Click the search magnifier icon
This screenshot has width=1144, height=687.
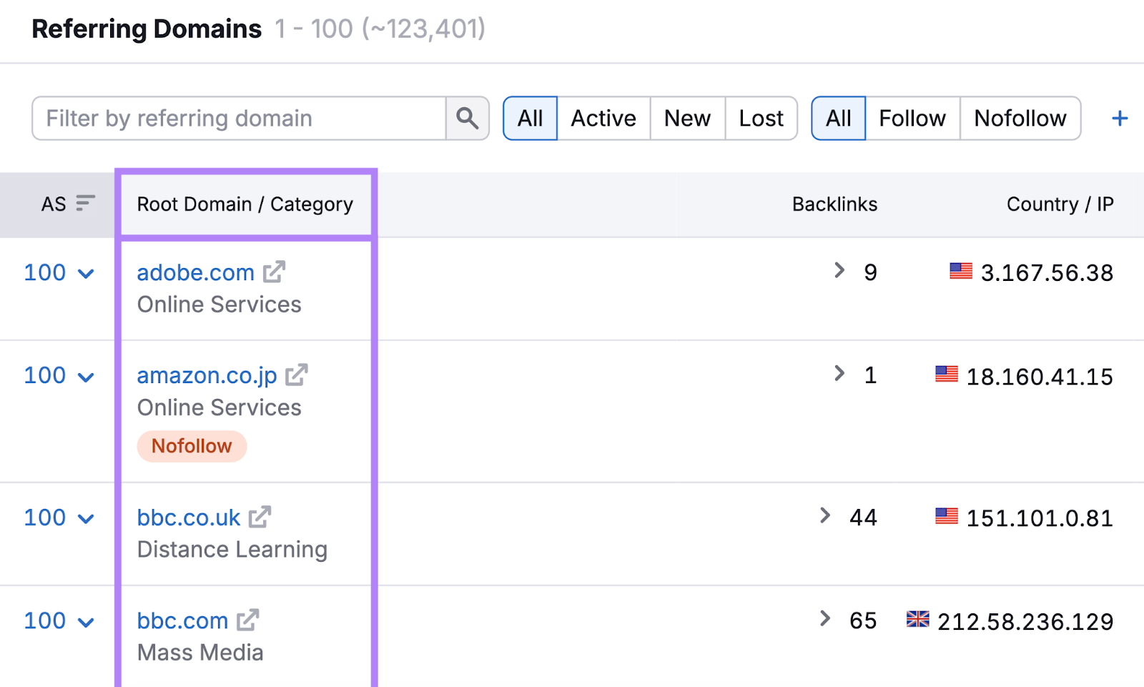pyautogui.click(x=468, y=118)
